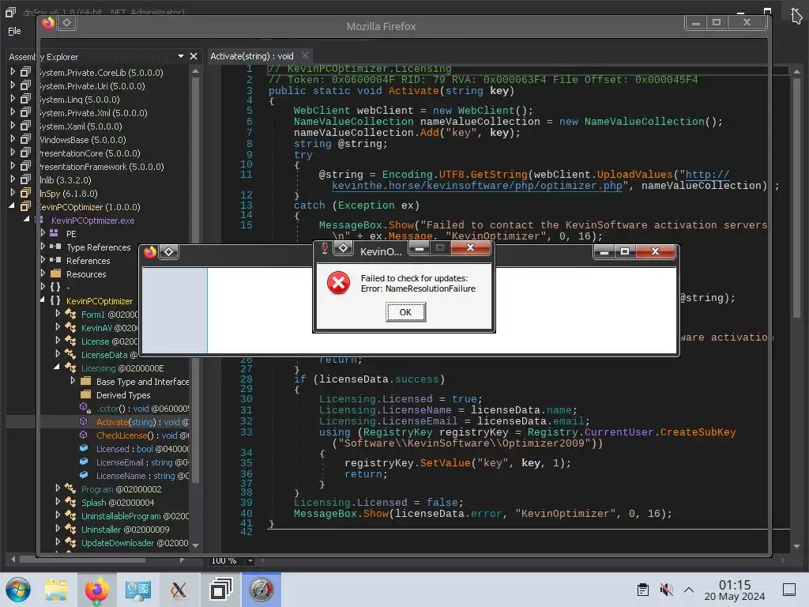The image size is (809, 607).
Task: Click the Resources folder icon
Action: tap(56, 273)
